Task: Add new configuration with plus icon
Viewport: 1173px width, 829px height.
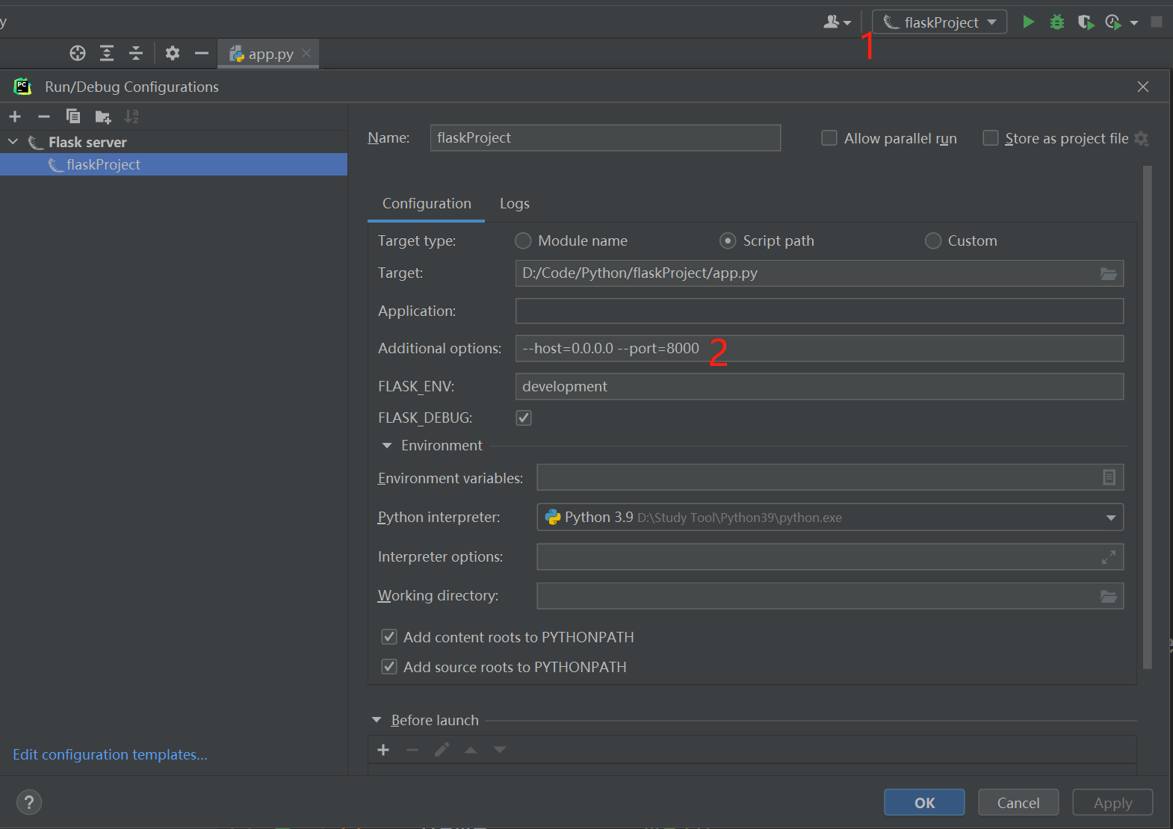Action: click(x=15, y=117)
